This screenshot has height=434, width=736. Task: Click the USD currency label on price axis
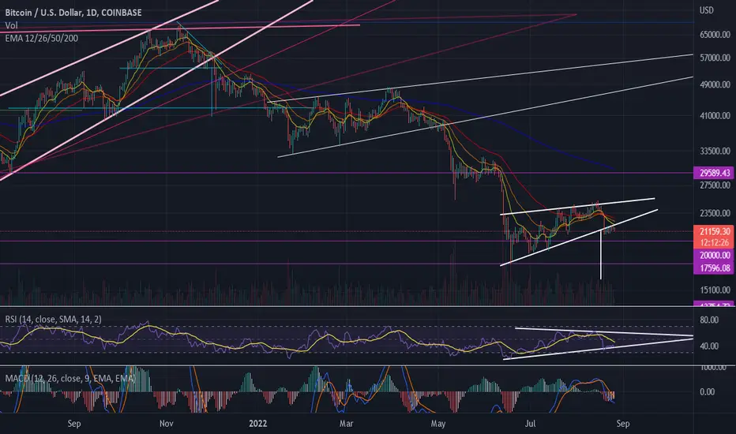tap(707, 10)
